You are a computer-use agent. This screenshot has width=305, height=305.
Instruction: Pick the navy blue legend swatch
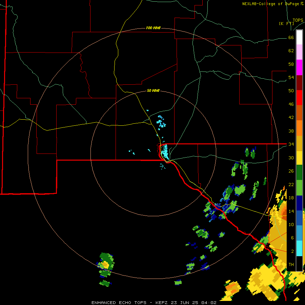point(299,203)
